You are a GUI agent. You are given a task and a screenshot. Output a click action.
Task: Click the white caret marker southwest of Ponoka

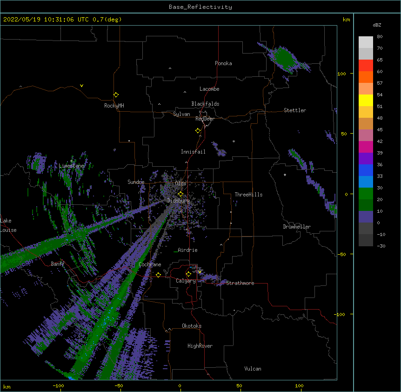click(x=170, y=68)
